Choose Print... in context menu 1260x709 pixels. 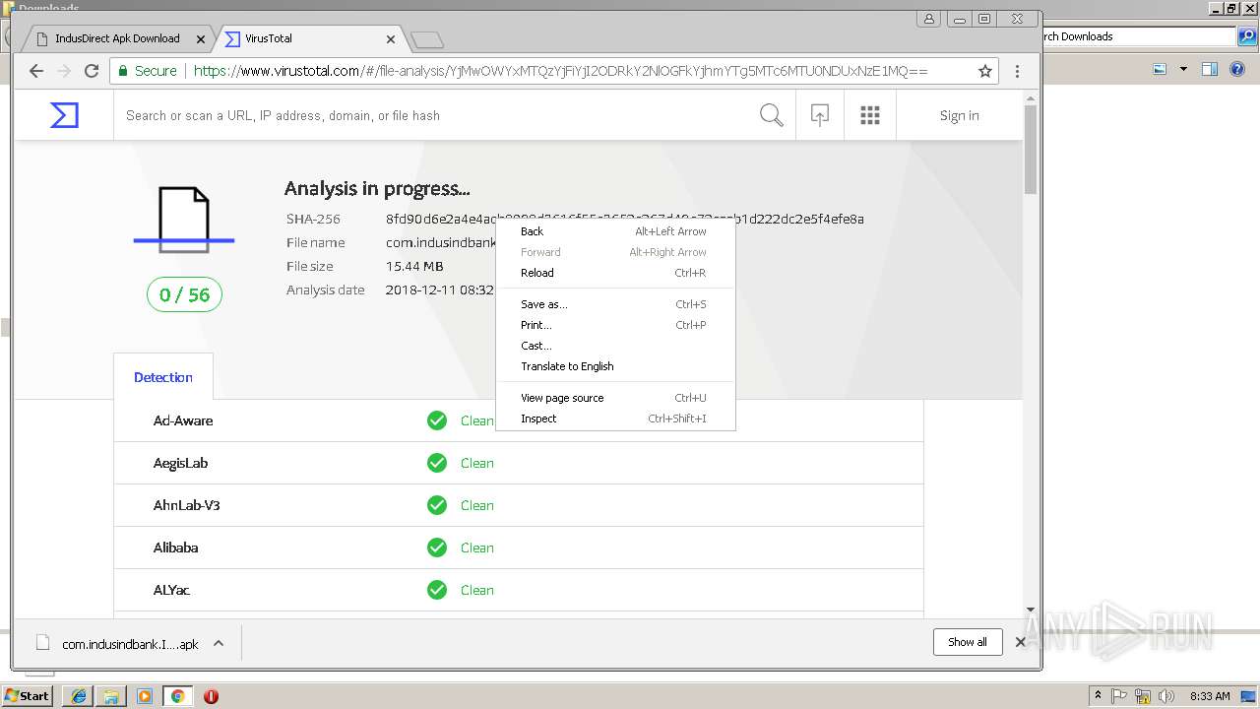pyautogui.click(x=613, y=325)
